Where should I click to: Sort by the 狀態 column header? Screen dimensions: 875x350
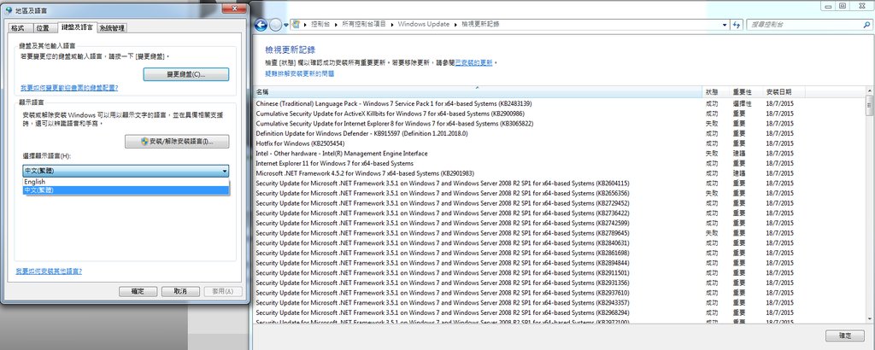(x=717, y=92)
